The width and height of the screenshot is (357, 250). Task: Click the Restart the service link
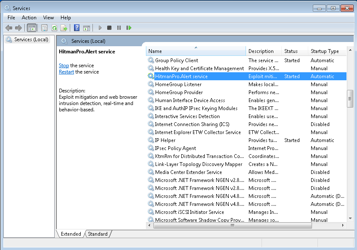pyautogui.click(x=66, y=72)
